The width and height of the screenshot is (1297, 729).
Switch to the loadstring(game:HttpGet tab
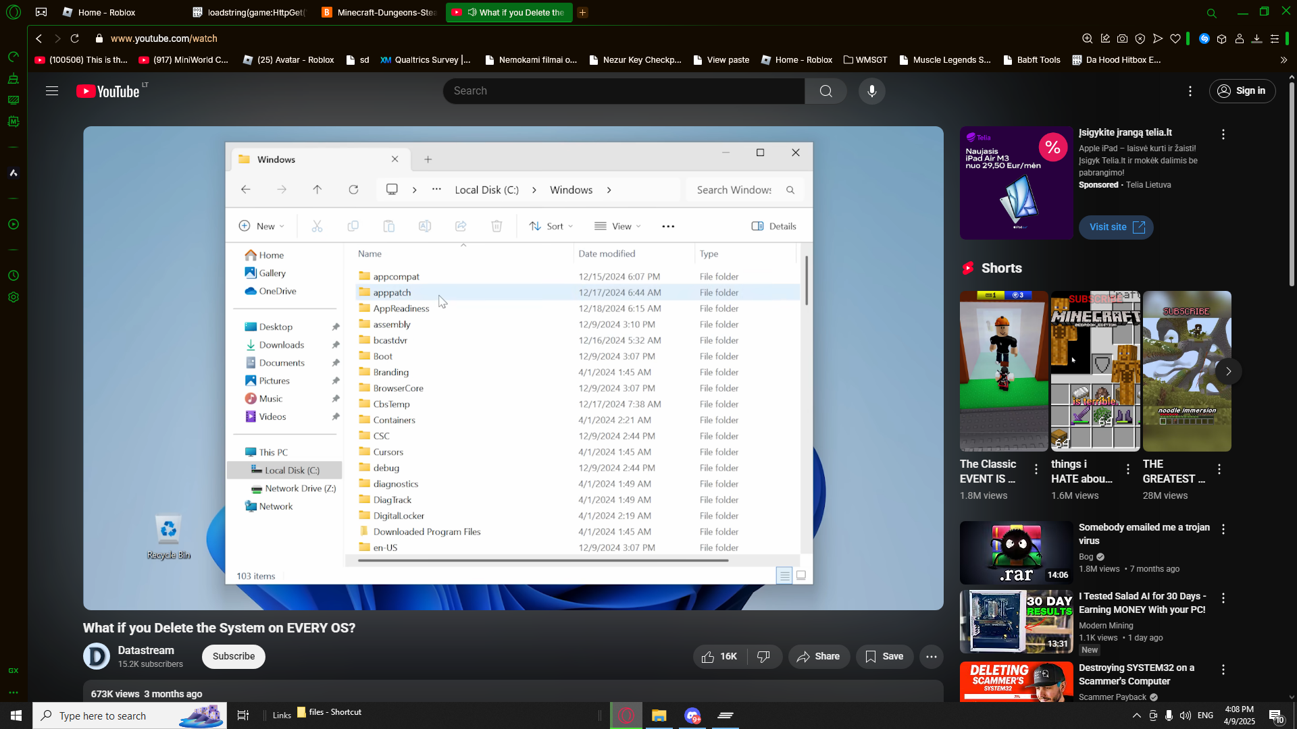251,12
